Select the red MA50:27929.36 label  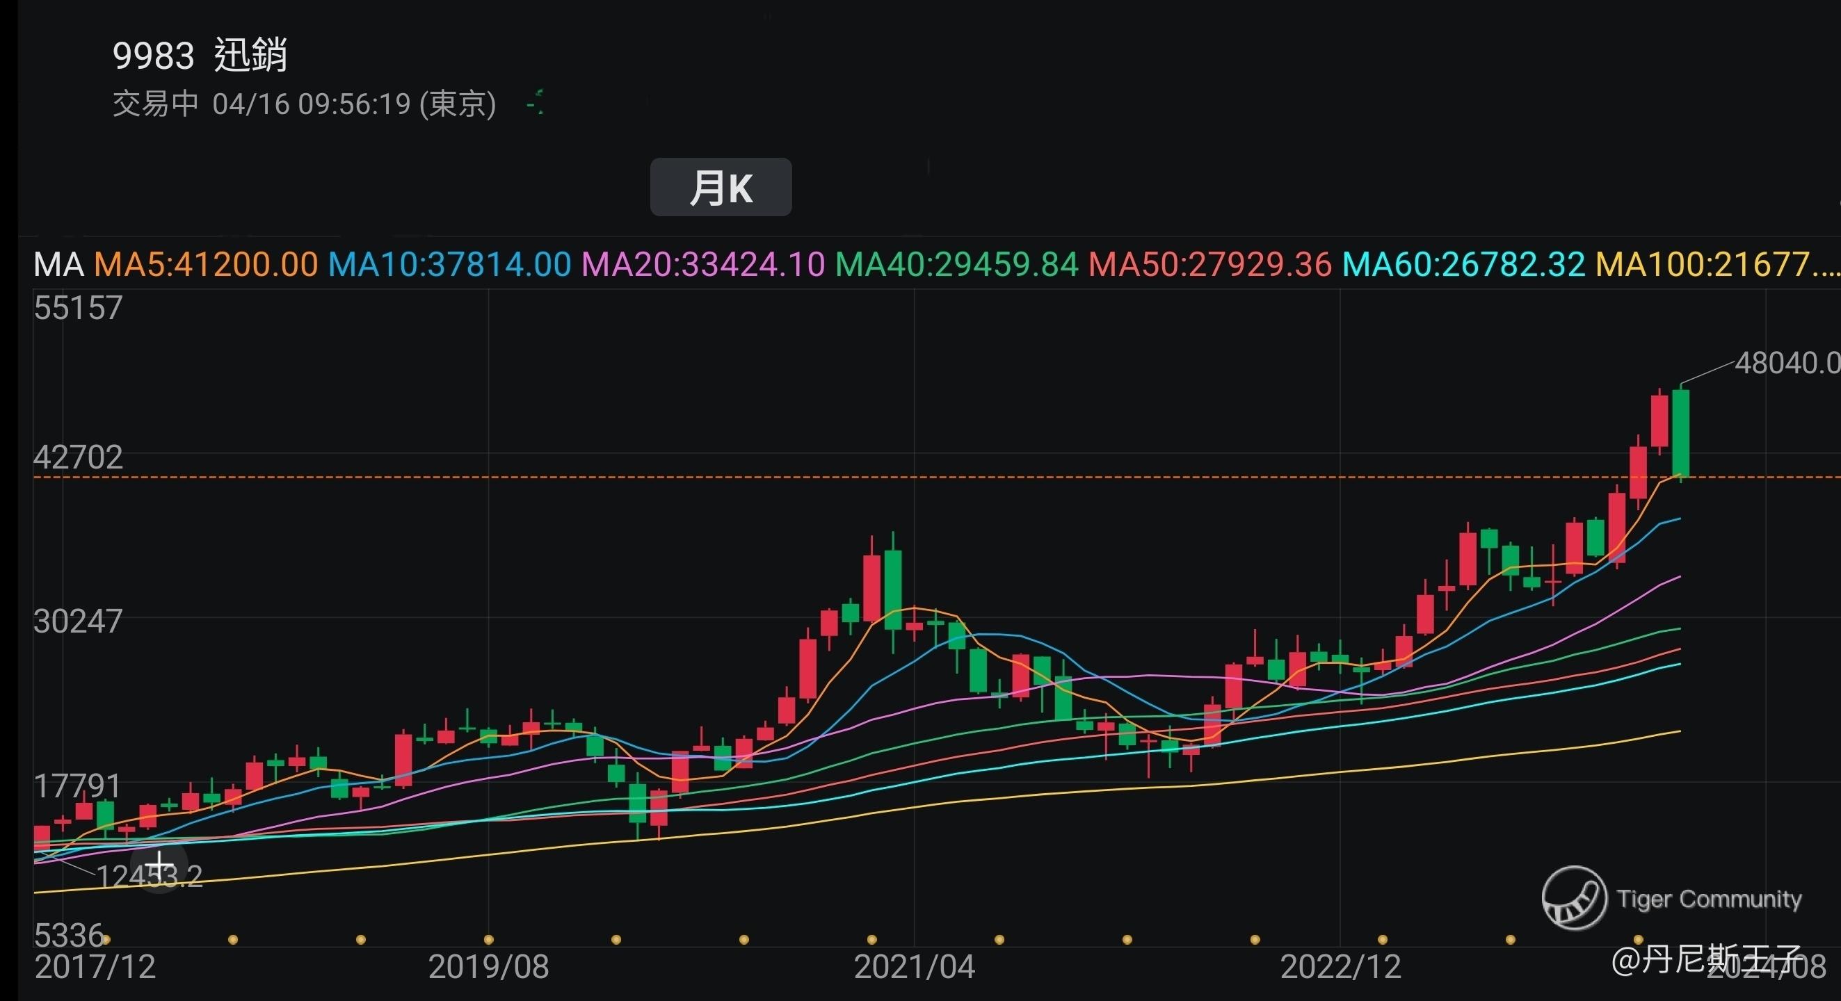click(1210, 264)
